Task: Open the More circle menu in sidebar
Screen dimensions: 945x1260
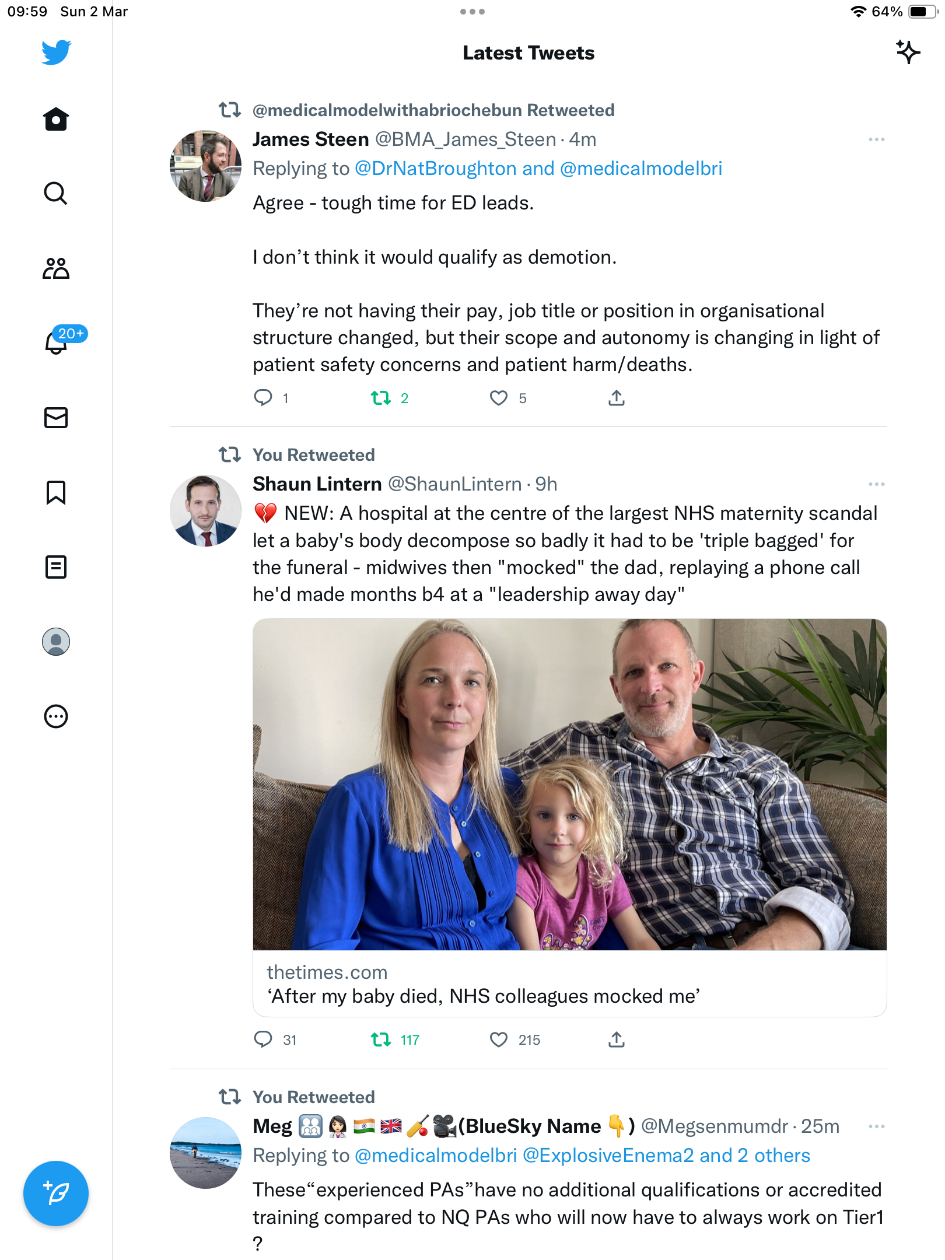Action: pos(56,716)
